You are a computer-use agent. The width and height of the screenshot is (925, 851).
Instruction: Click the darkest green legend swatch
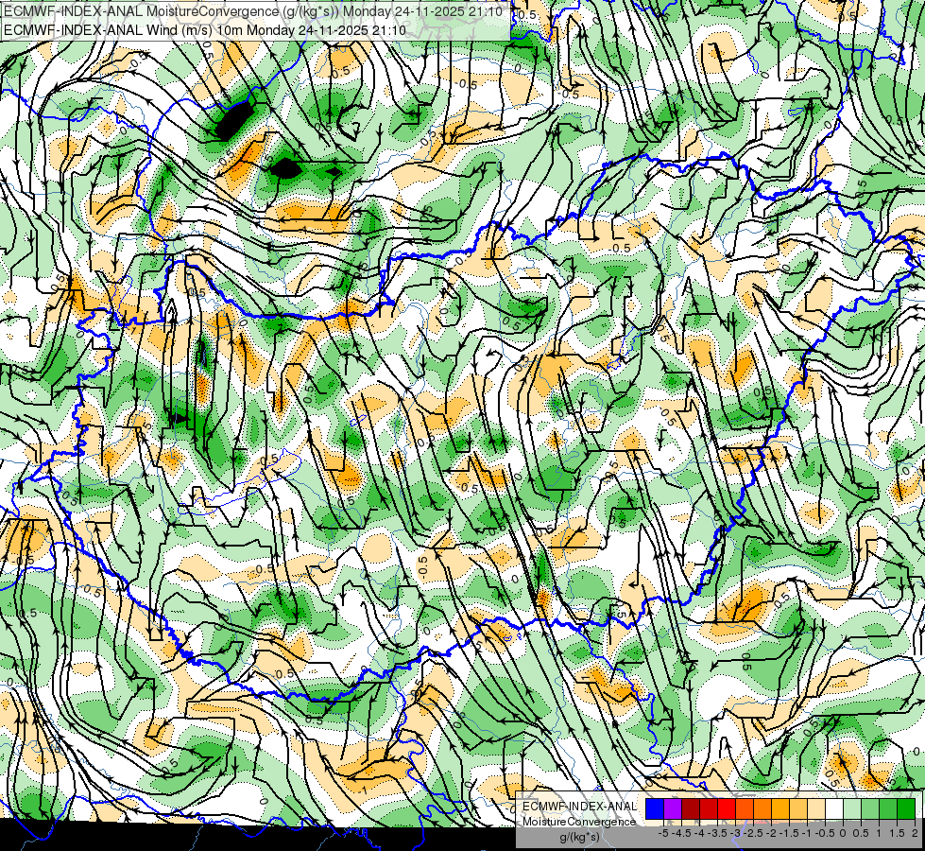[906, 809]
